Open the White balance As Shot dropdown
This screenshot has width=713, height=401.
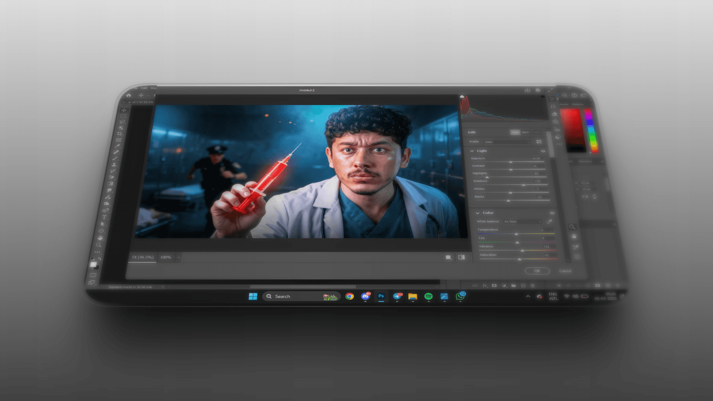point(522,222)
